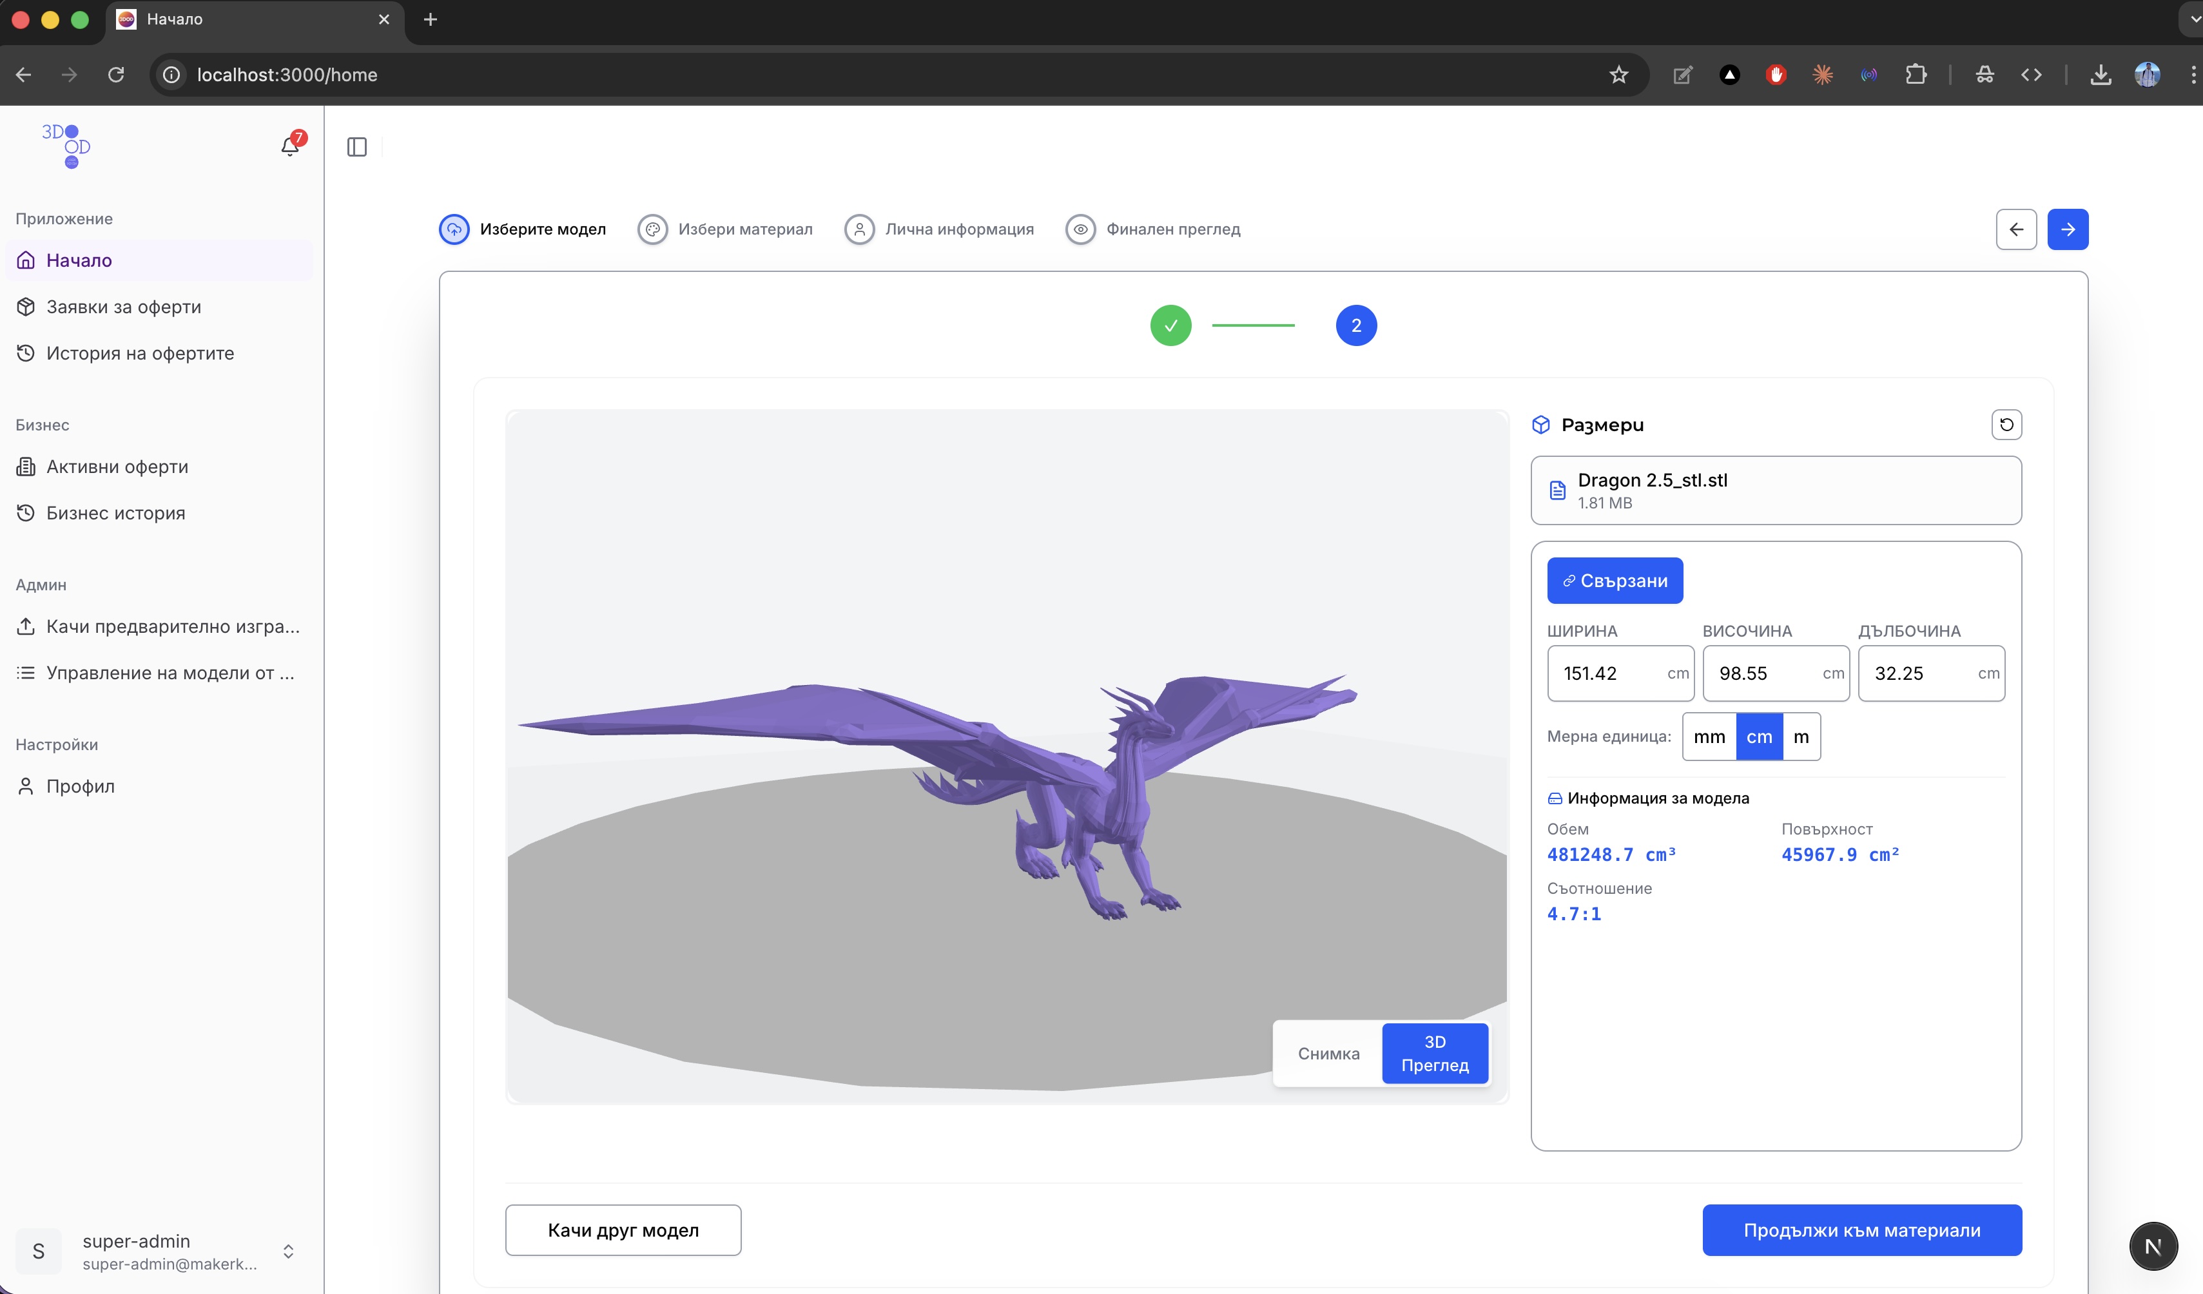Select m as measurement unit

(x=1801, y=737)
